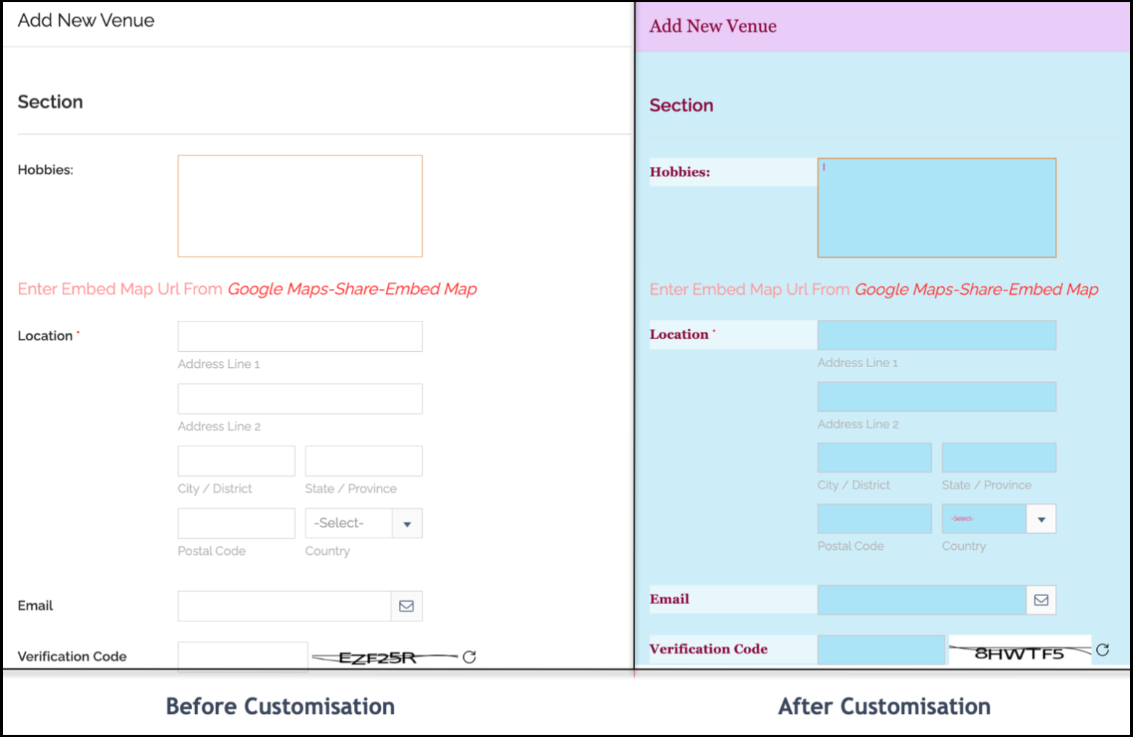The image size is (1133, 737).
Task: Click the Location label in the after form
Action: (x=679, y=335)
